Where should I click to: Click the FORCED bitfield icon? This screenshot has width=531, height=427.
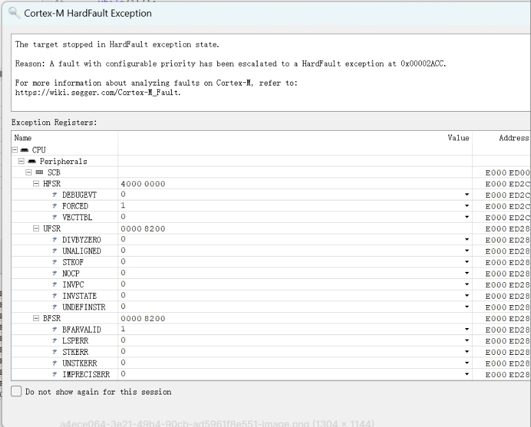click(x=55, y=206)
